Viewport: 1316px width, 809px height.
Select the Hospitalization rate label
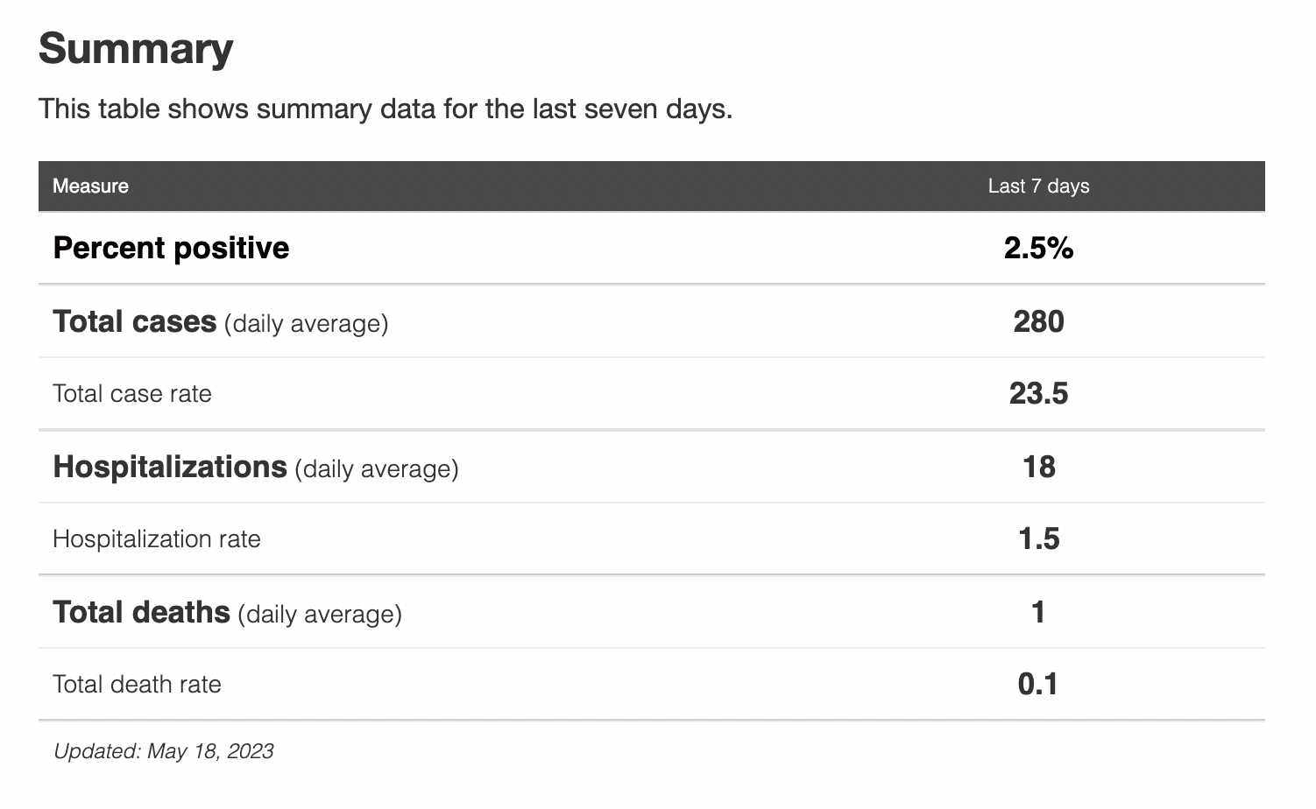click(x=157, y=538)
